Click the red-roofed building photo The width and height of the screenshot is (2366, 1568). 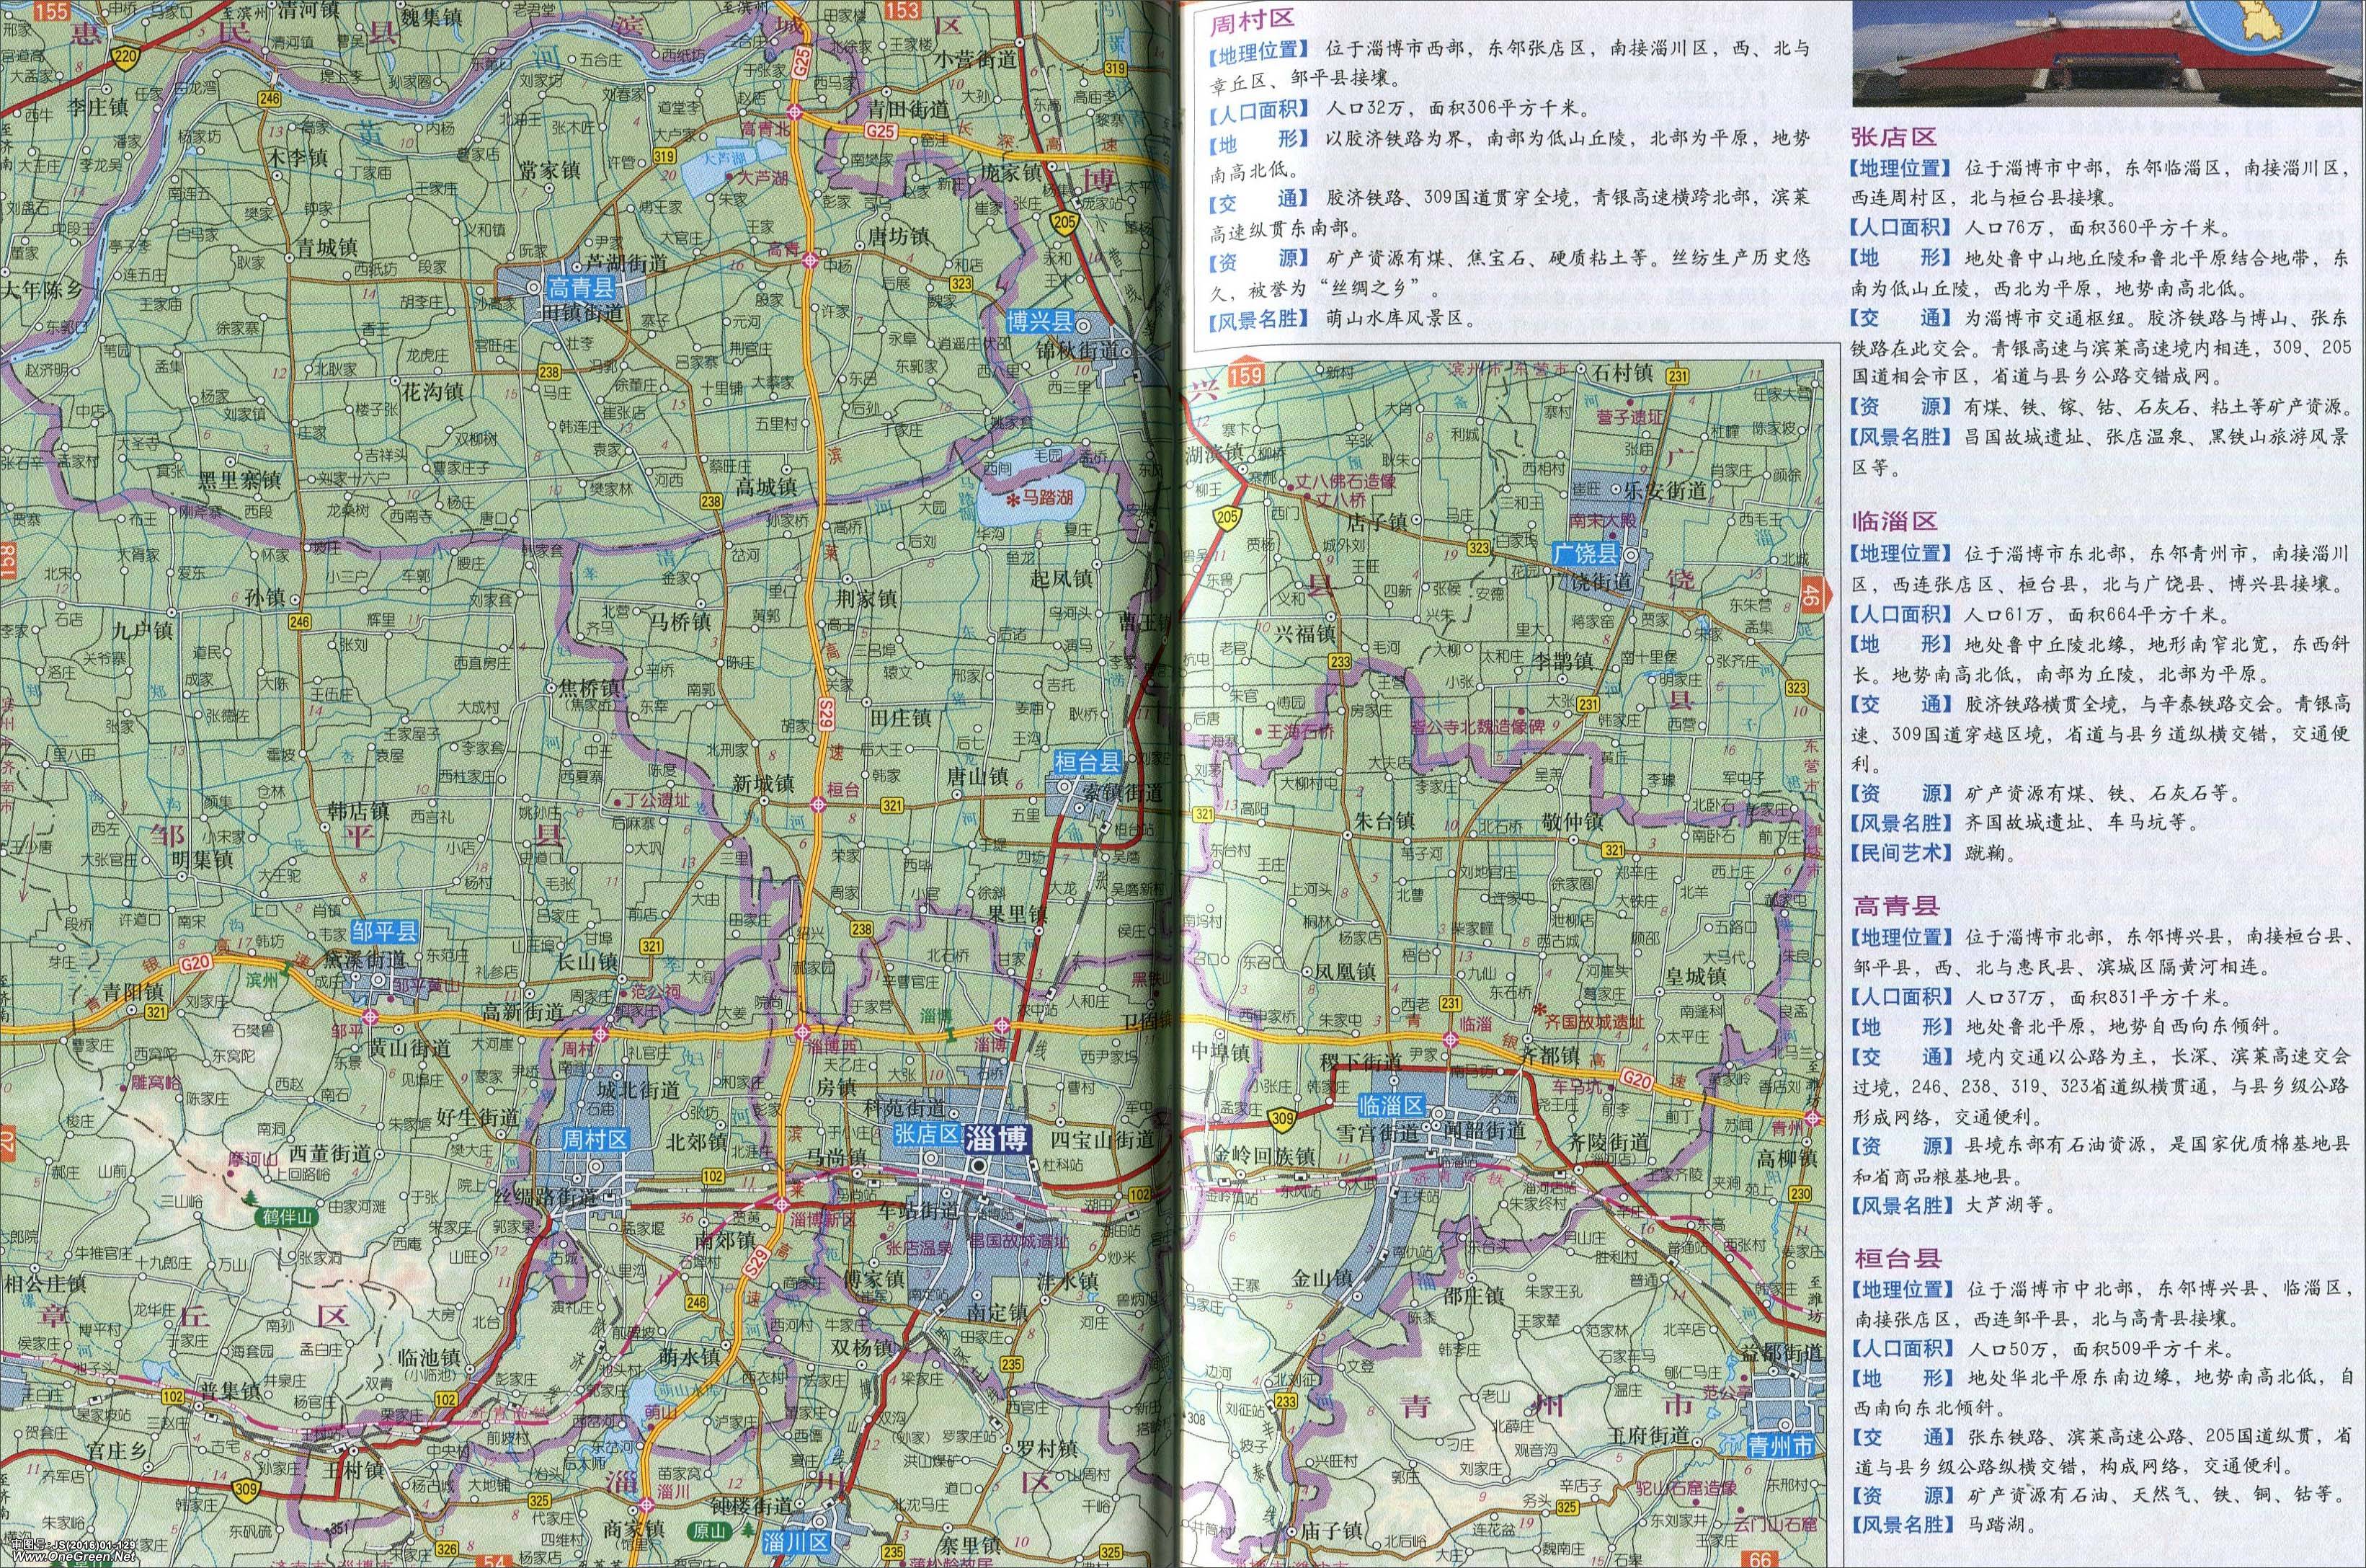pos(2049,55)
